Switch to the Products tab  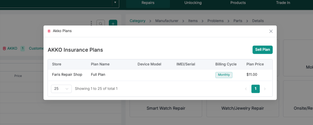coord(238,3)
